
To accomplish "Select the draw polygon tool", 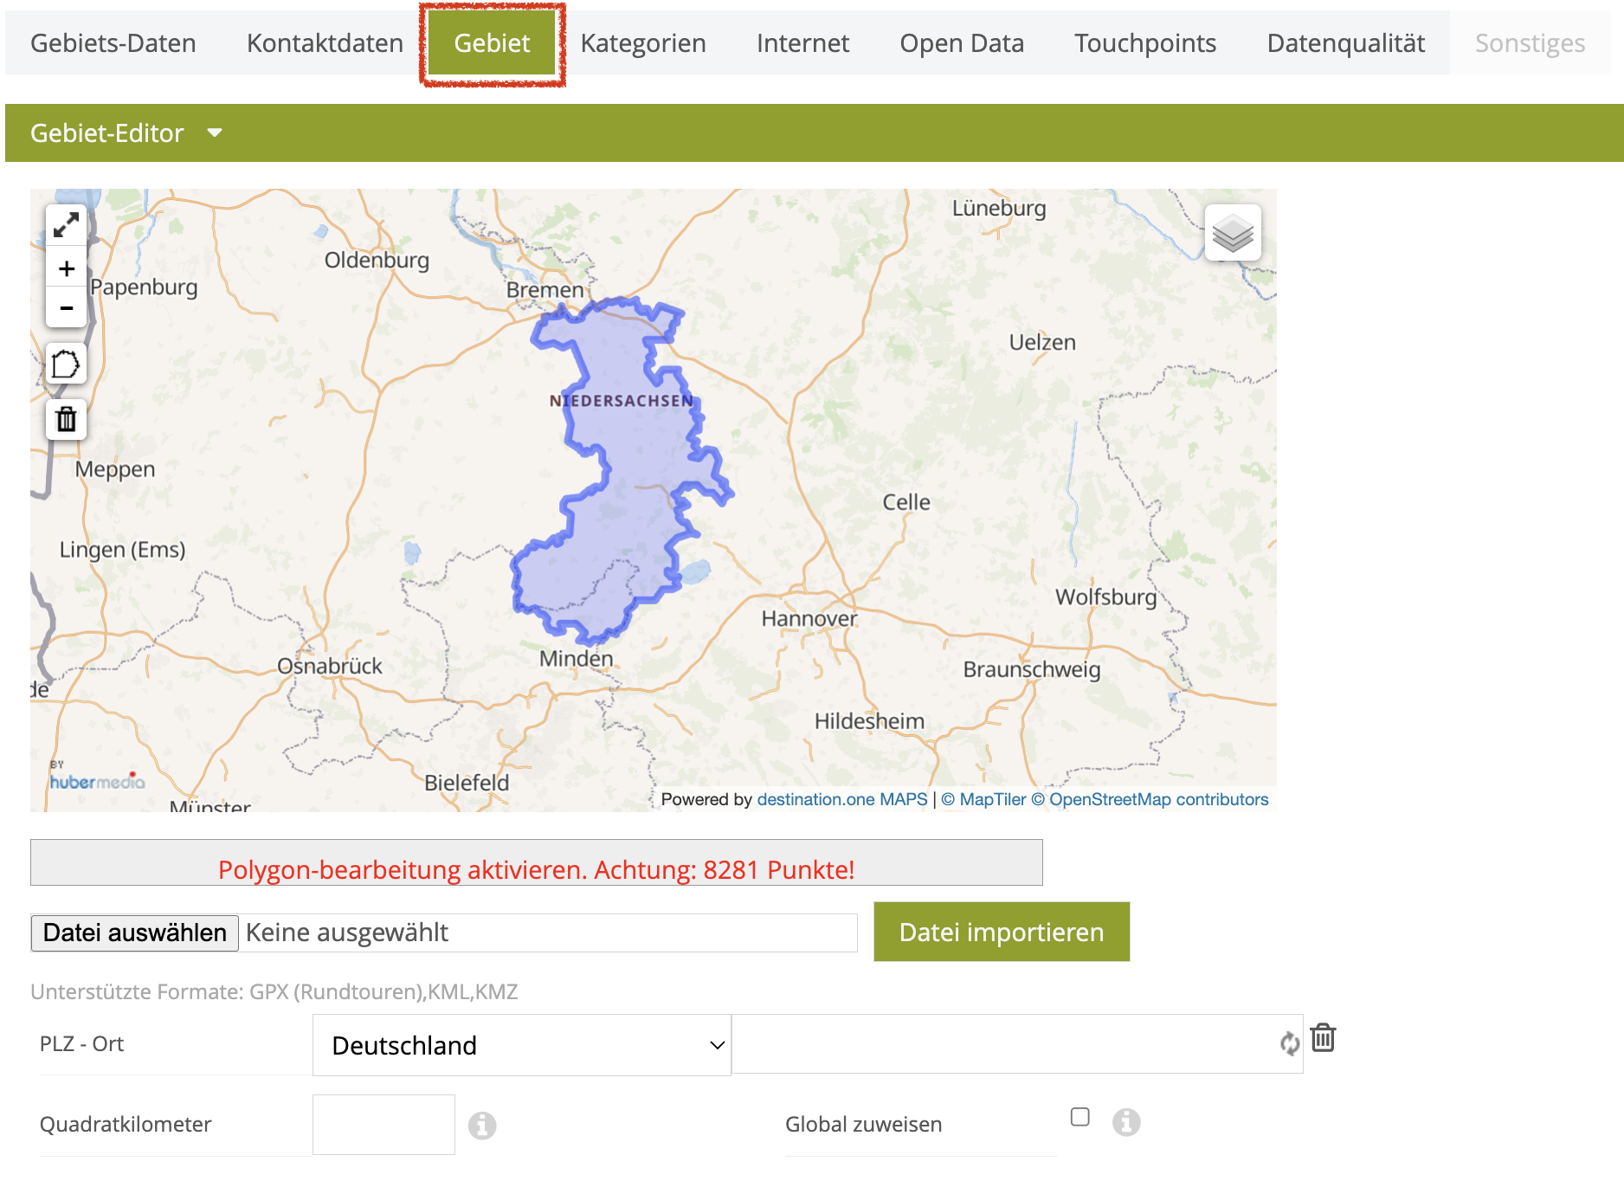I will pyautogui.click(x=66, y=365).
